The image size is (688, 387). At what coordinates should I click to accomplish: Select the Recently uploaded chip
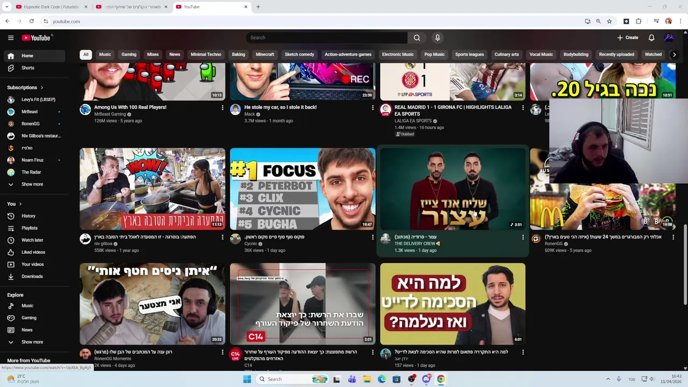click(617, 54)
